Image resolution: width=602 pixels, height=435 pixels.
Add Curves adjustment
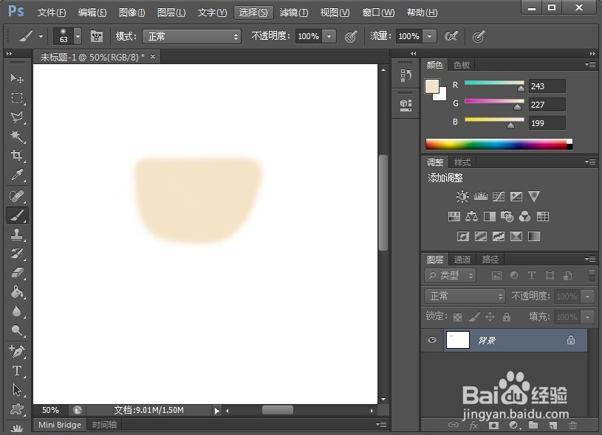(499, 197)
